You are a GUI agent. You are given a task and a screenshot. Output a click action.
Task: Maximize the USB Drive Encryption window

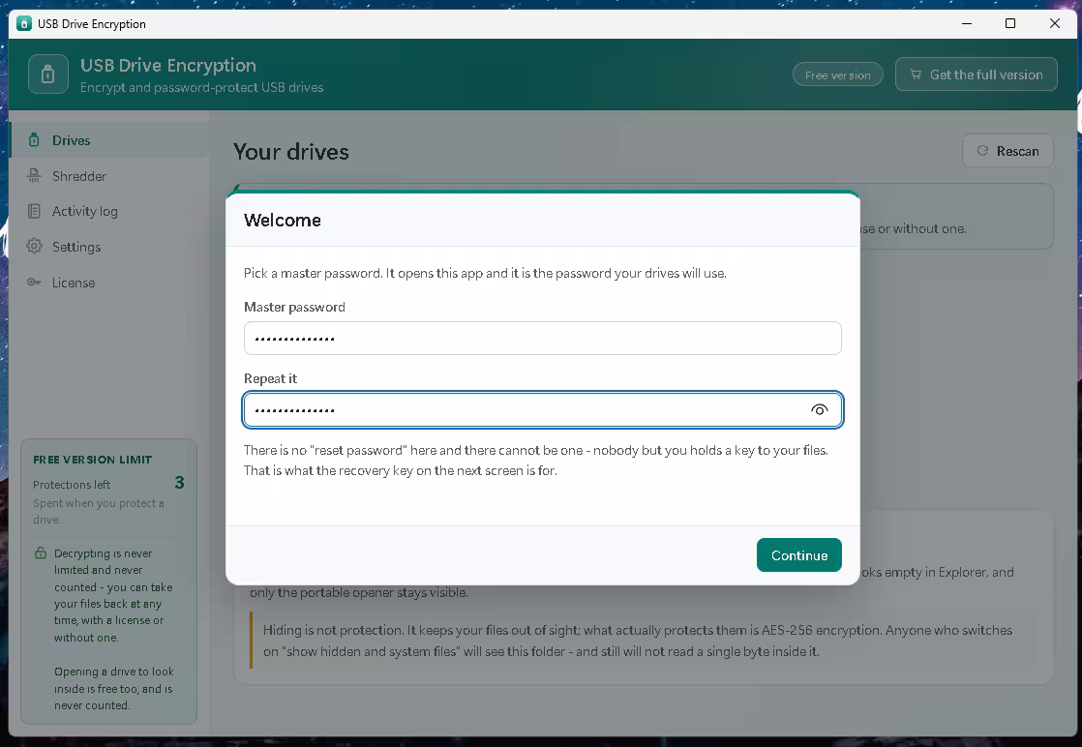[x=1010, y=23]
